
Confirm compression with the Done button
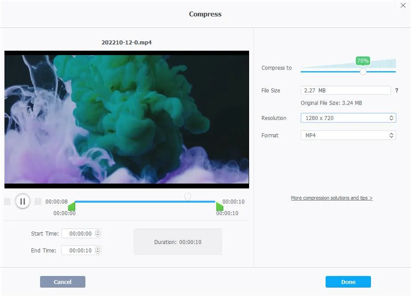348,282
